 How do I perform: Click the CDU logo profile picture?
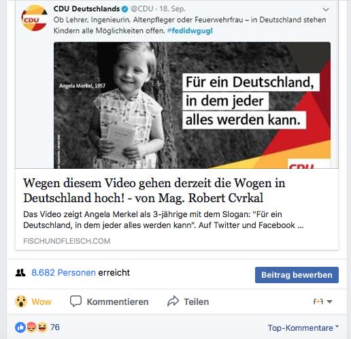point(34,18)
